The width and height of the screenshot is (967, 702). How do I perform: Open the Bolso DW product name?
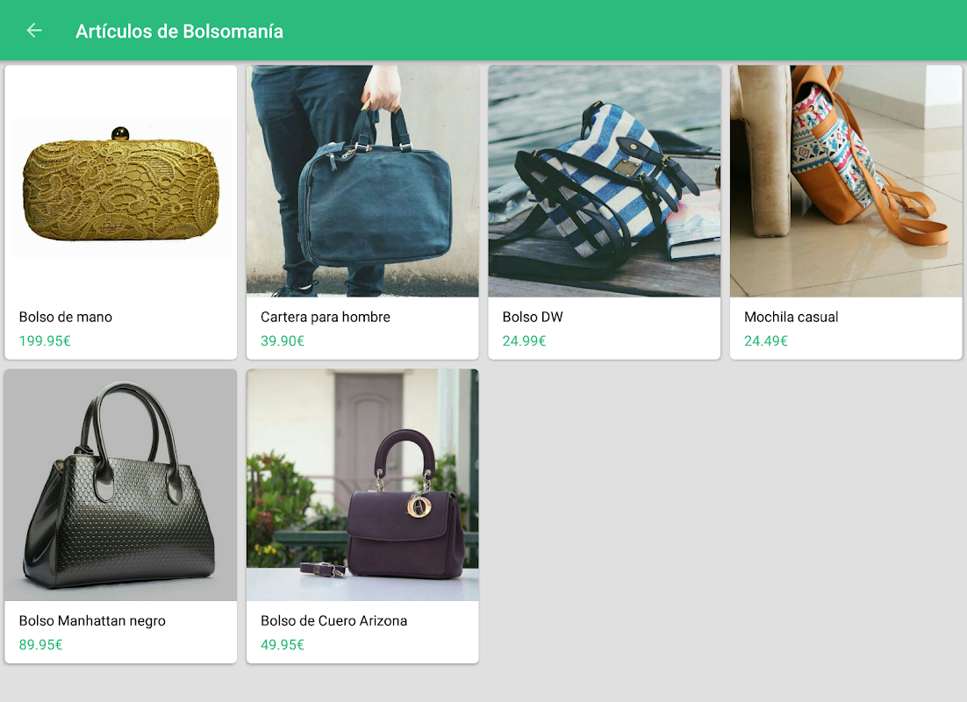(x=533, y=317)
